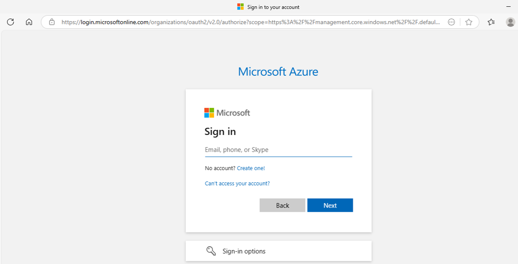Click the 'Create one!' link
The width and height of the screenshot is (518, 264).
(251, 168)
